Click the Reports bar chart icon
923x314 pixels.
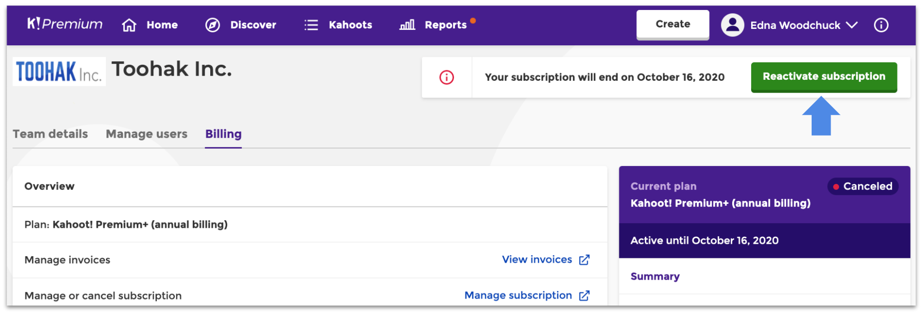point(408,25)
